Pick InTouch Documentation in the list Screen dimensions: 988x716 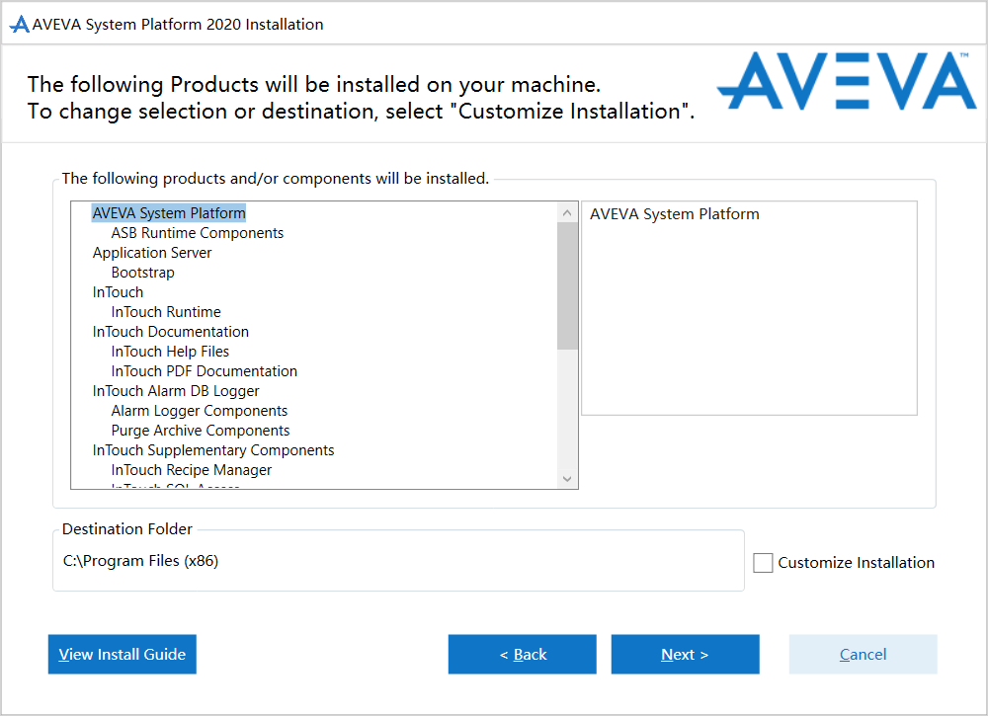171,332
